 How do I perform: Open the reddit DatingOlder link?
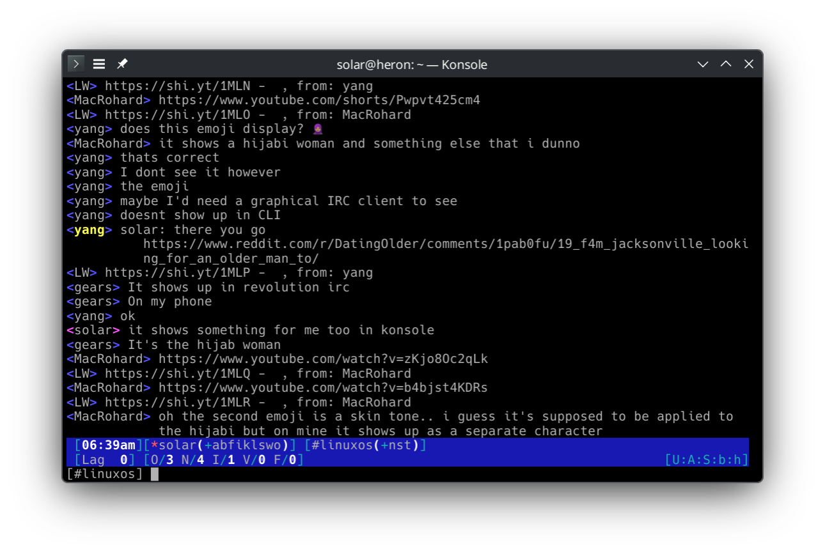click(445, 244)
